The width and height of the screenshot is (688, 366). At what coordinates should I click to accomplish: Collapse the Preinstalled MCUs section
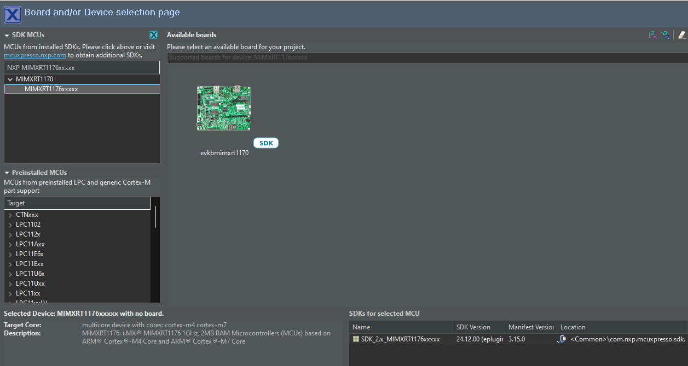7,172
